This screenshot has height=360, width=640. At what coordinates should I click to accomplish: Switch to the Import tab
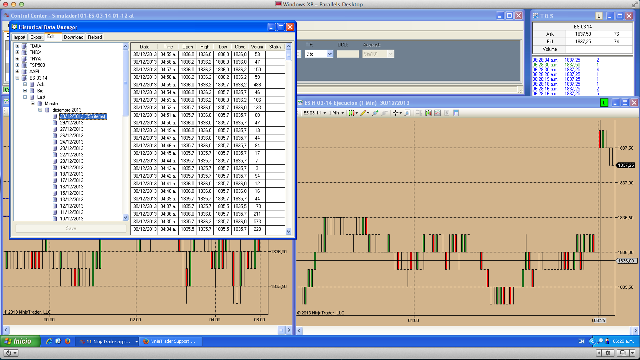point(20,37)
